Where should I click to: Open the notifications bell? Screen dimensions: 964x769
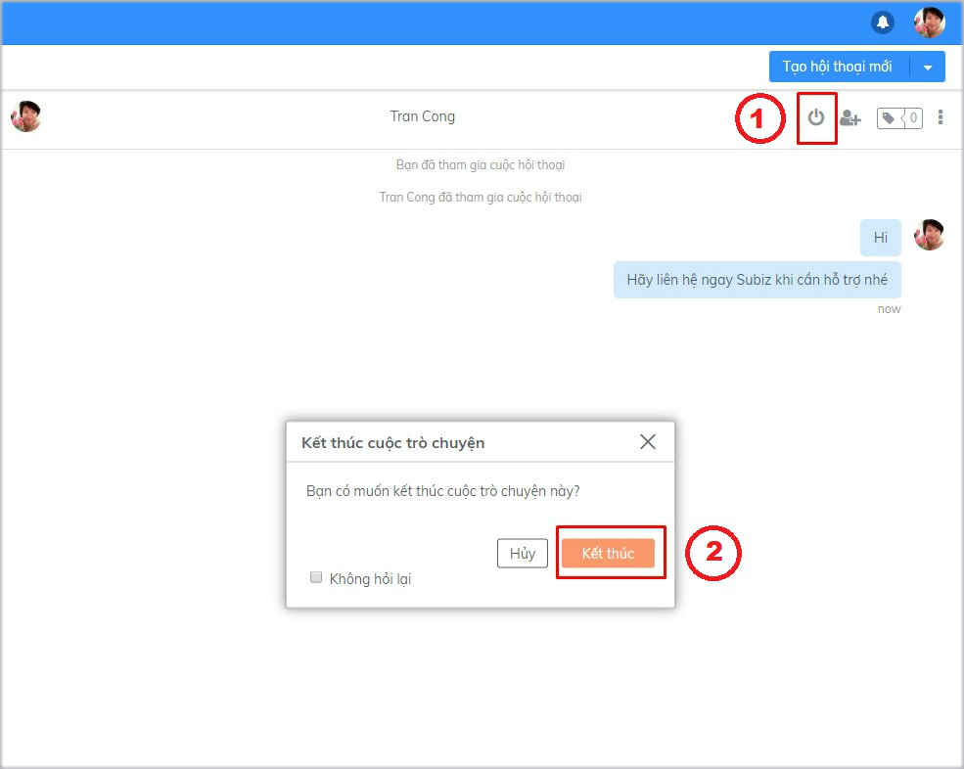[x=883, y=23]
